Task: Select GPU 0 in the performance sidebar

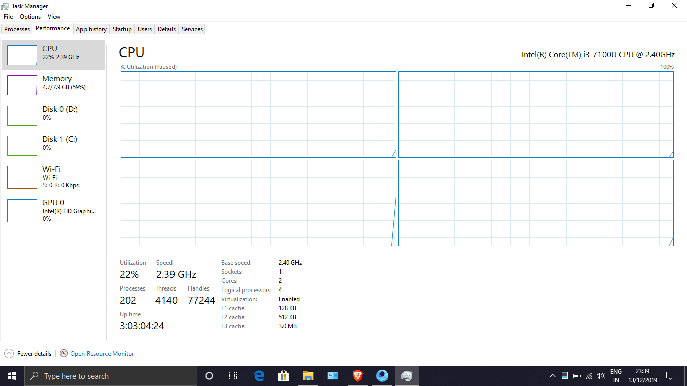Action: (x=53, y=210)
